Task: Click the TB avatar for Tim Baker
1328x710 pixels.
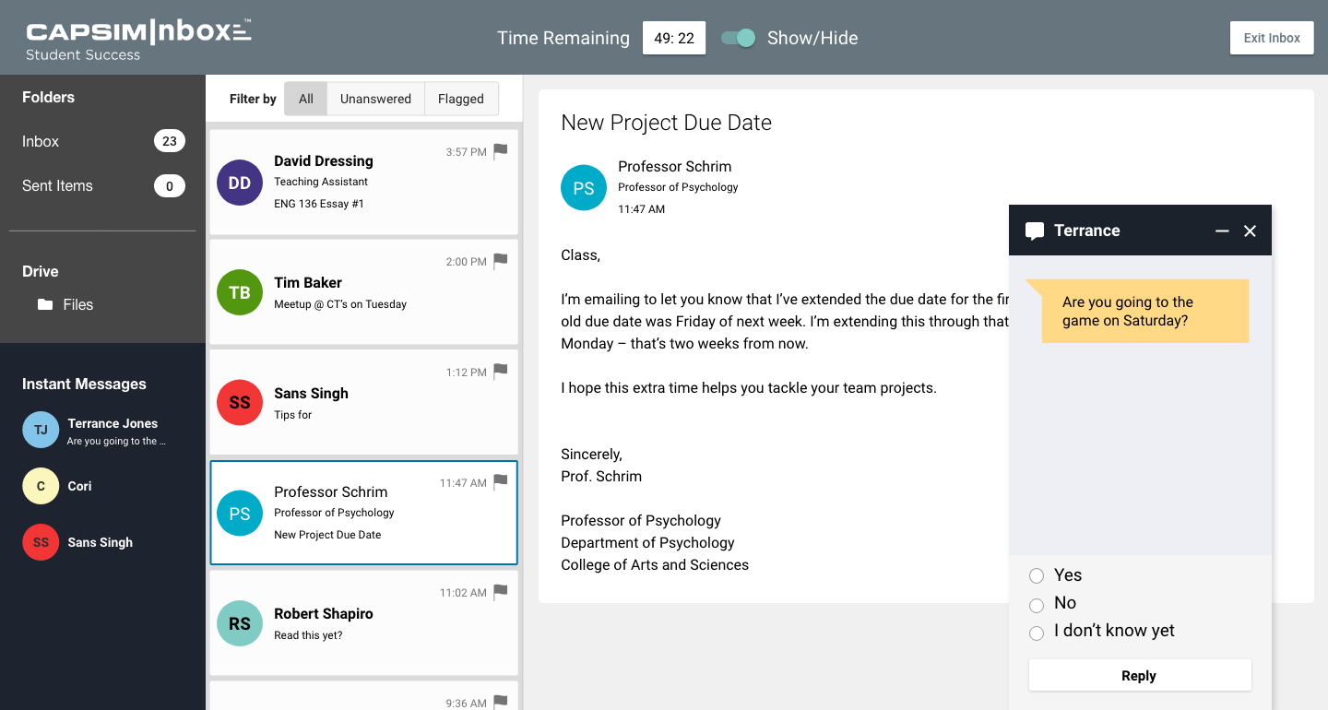Action: [x=240, y=292]
